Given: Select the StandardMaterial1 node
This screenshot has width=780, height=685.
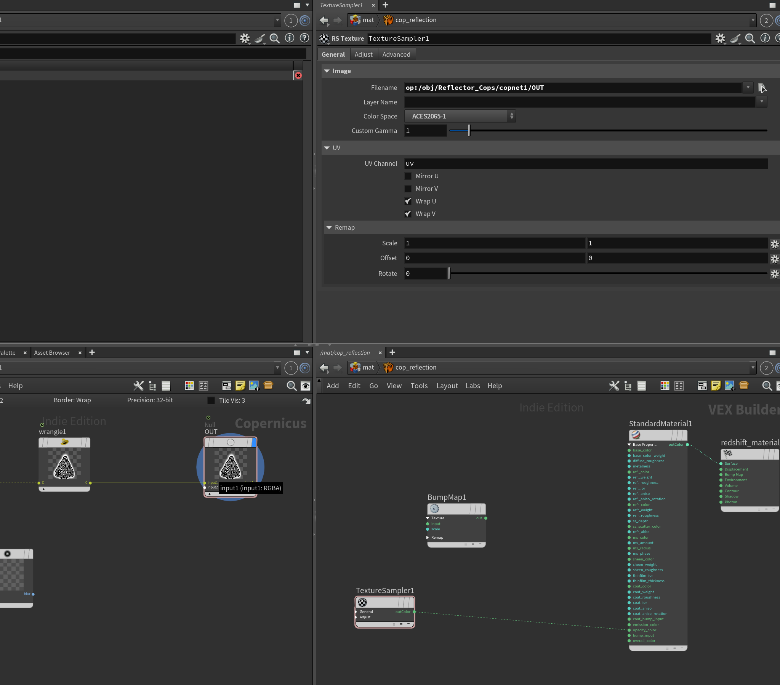Looking at the screenshot, I should (x=658, y=435).
